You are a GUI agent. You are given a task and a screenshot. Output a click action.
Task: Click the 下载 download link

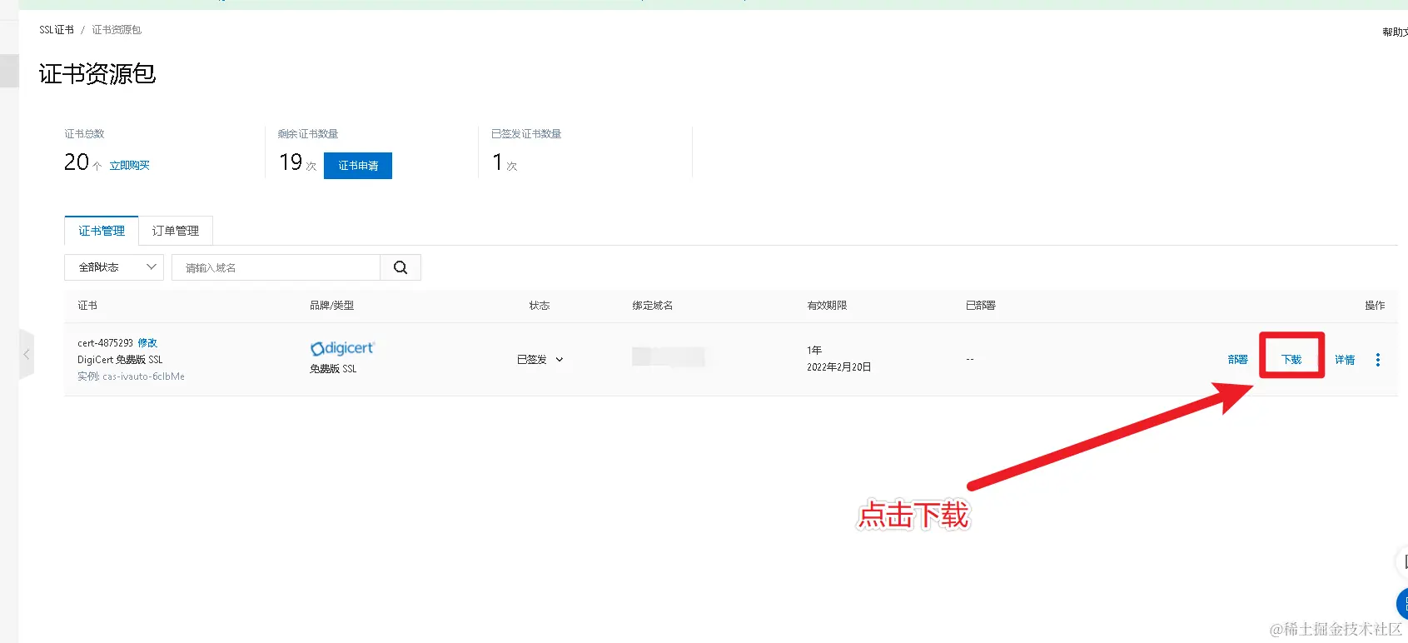coord(1291,360)
